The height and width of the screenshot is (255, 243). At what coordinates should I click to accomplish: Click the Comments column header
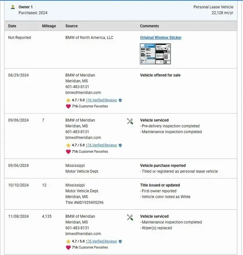pos(149,26)
